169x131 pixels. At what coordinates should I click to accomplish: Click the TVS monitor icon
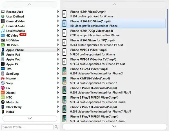tap(3, 69)
